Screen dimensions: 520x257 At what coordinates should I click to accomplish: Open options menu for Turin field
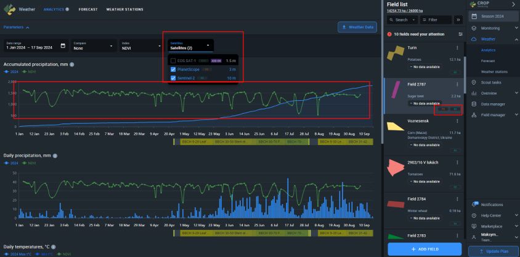click(457, 48)
